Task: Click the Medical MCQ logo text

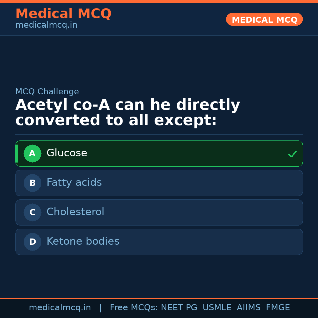Action: [x=63, y=14]
